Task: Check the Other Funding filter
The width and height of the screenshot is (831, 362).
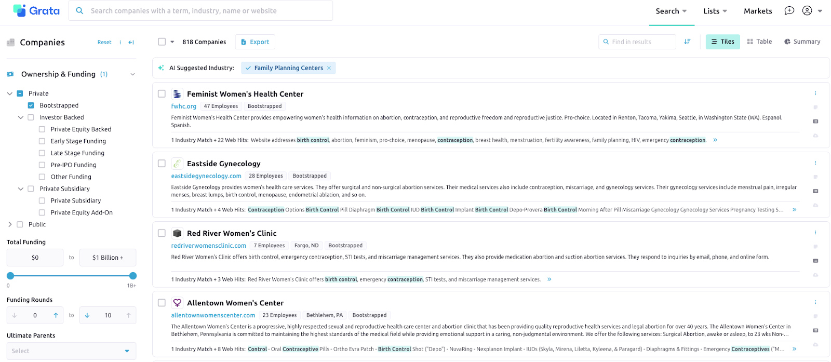Action: tap(42, 177)
